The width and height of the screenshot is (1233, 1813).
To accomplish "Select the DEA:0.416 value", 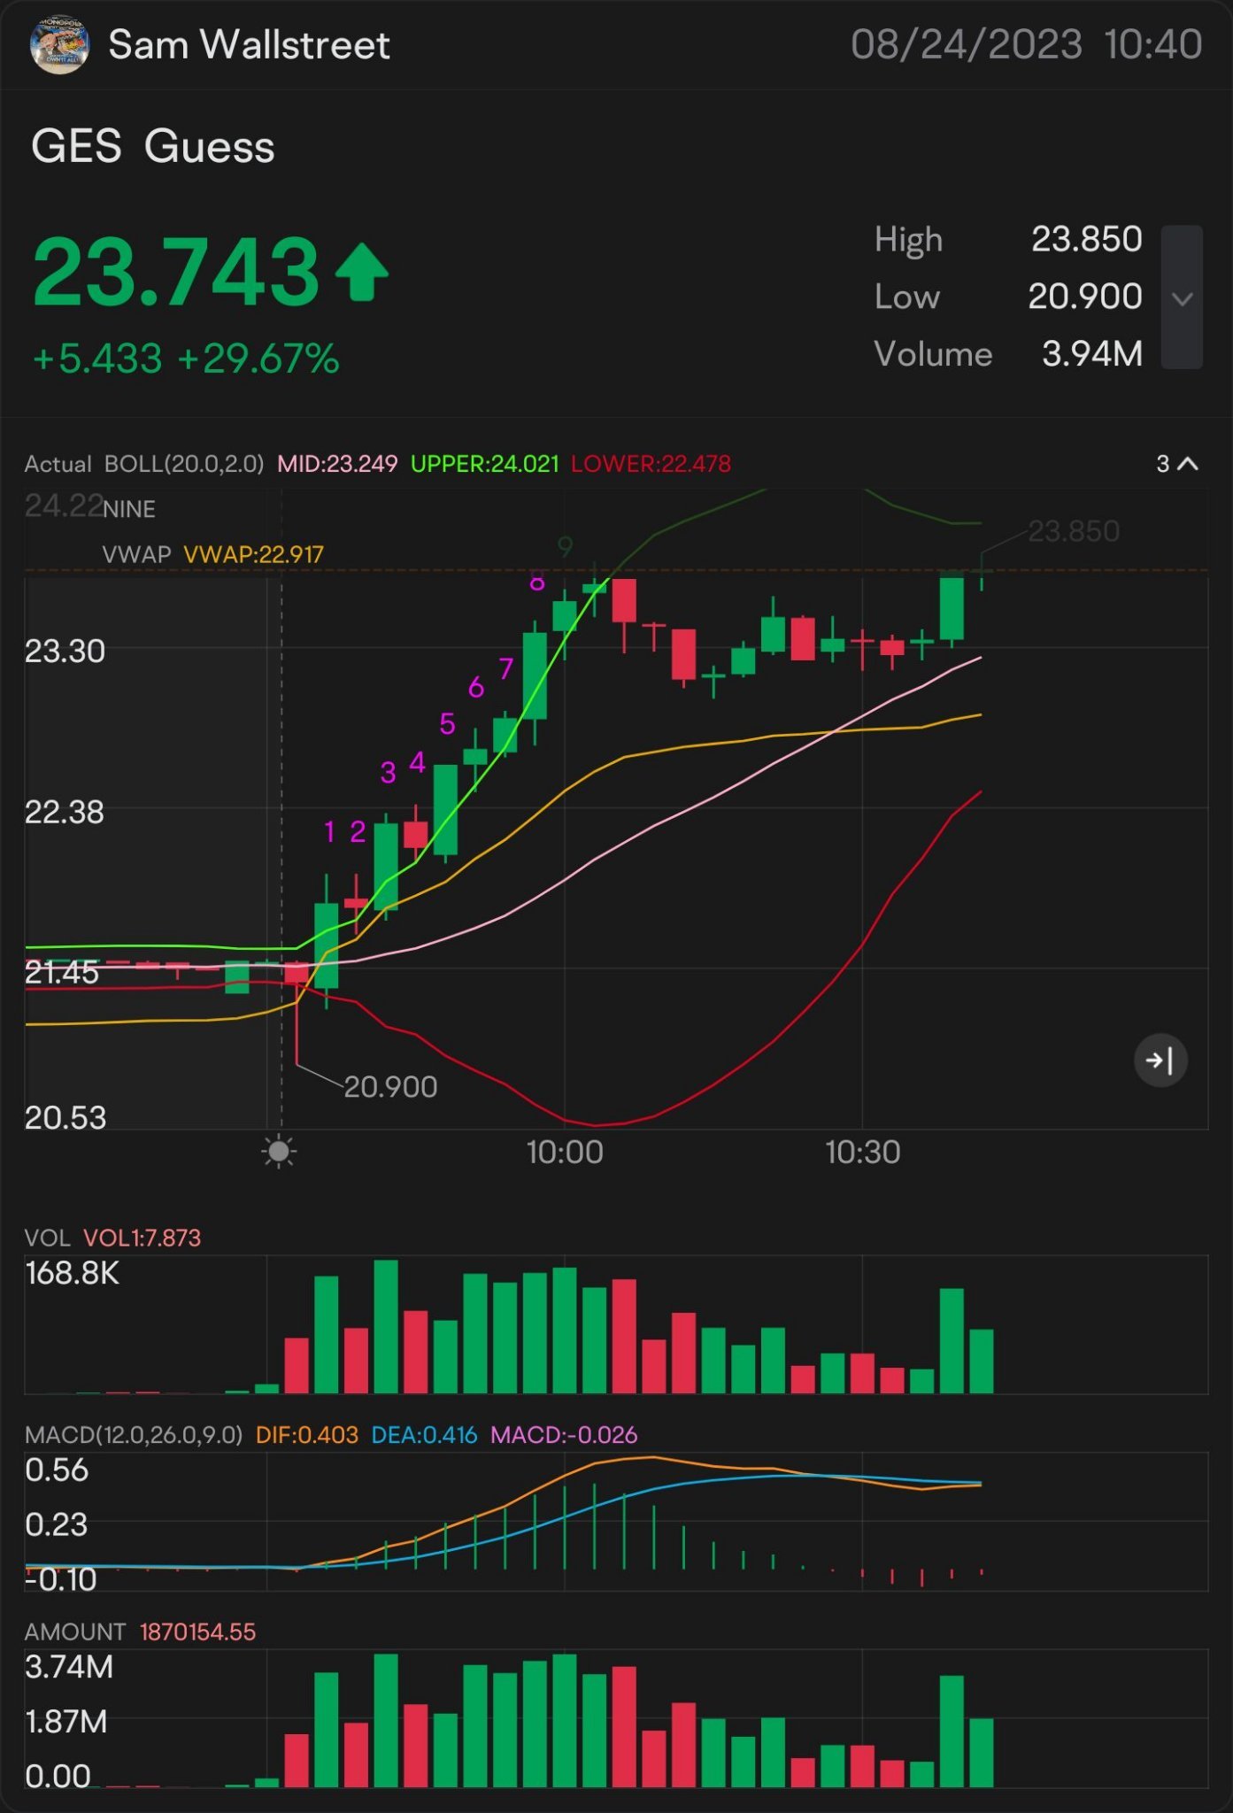I will [x=424, y=1434].
